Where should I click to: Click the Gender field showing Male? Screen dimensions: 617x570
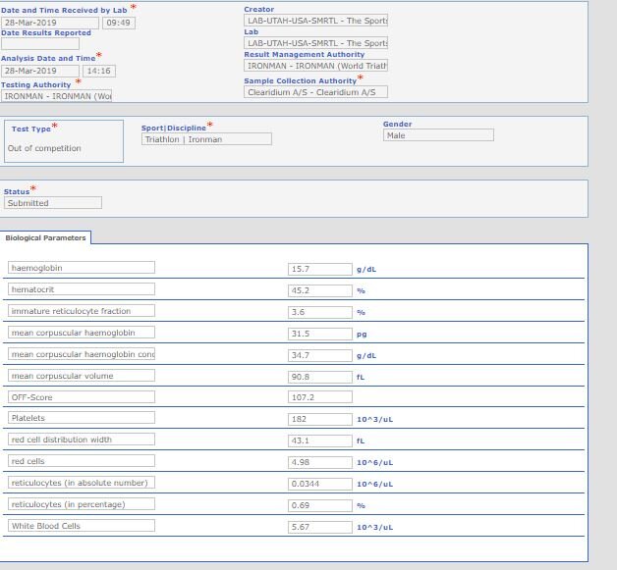[x=438, y=135]
